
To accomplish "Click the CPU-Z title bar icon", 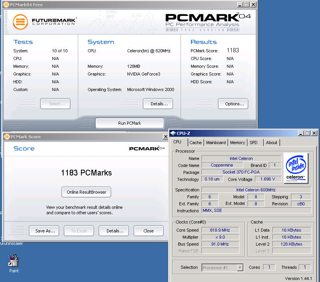I will point(173,133).
